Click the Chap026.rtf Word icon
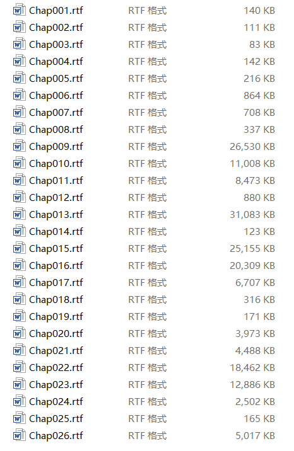The height and width of the screenshot is (451, 294). (20, 435)
